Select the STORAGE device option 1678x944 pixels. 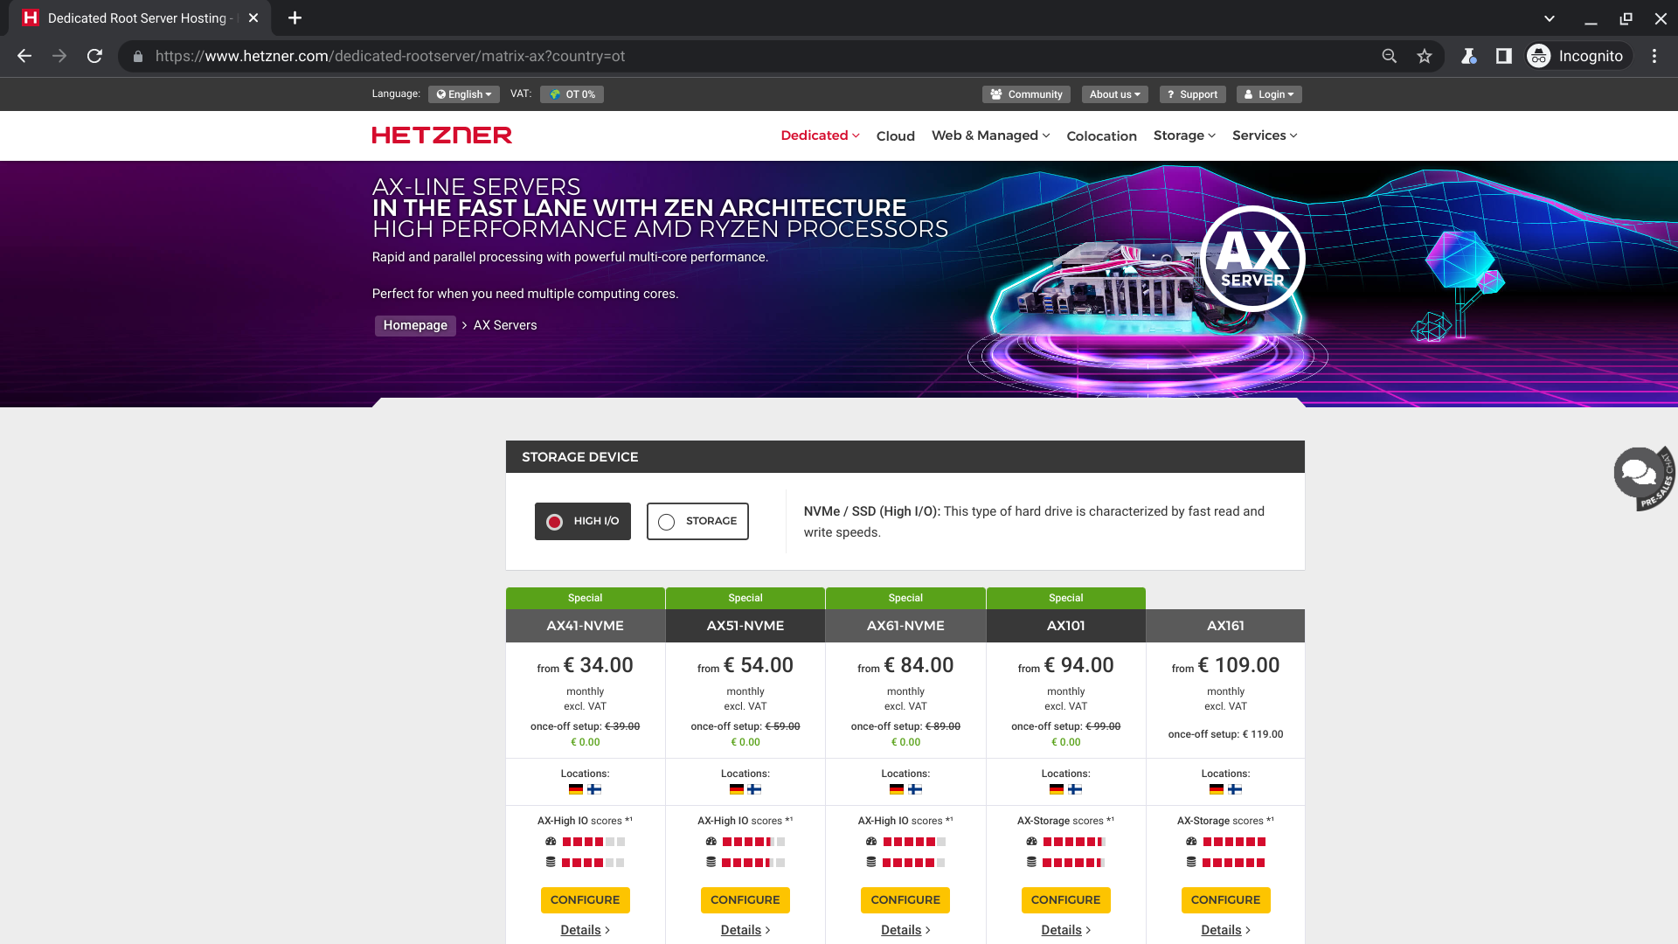[x=697, y=521]
